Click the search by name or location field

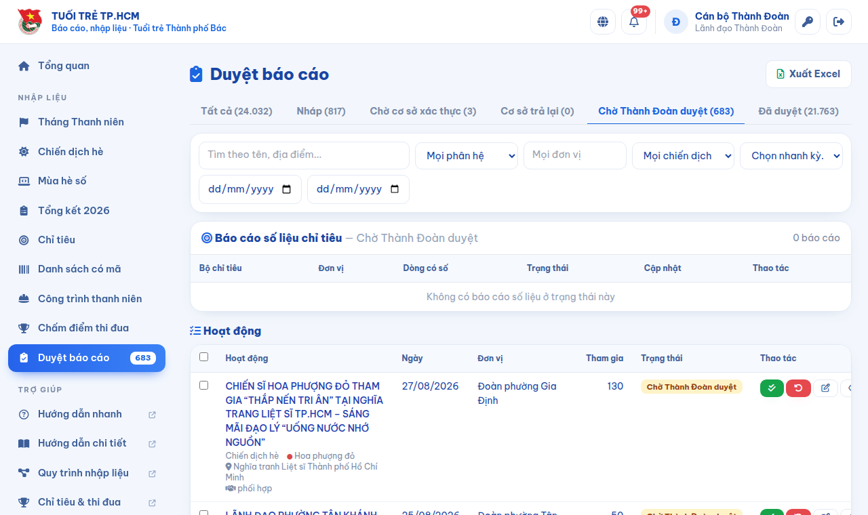coord(304,155)
